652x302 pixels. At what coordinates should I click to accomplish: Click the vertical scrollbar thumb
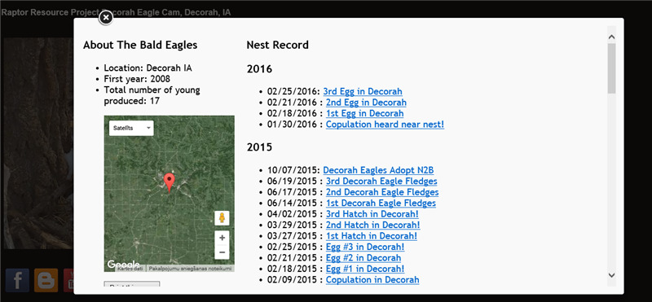click(x=611, y=68)
